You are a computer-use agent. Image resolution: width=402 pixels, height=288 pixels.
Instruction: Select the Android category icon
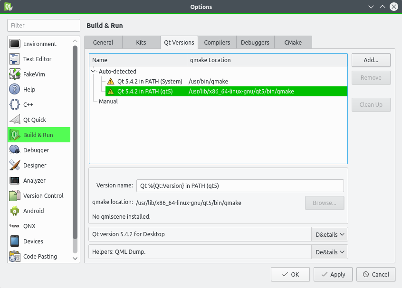15,211
